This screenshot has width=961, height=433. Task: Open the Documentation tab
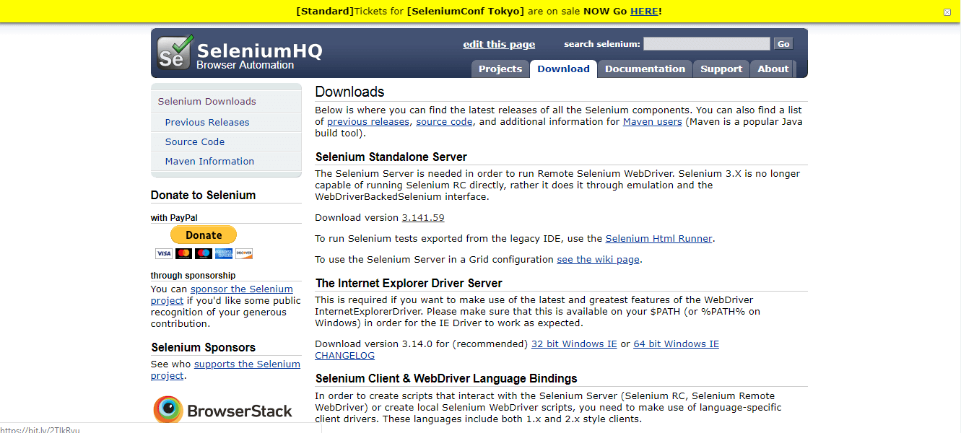click(x=645, y=69)
